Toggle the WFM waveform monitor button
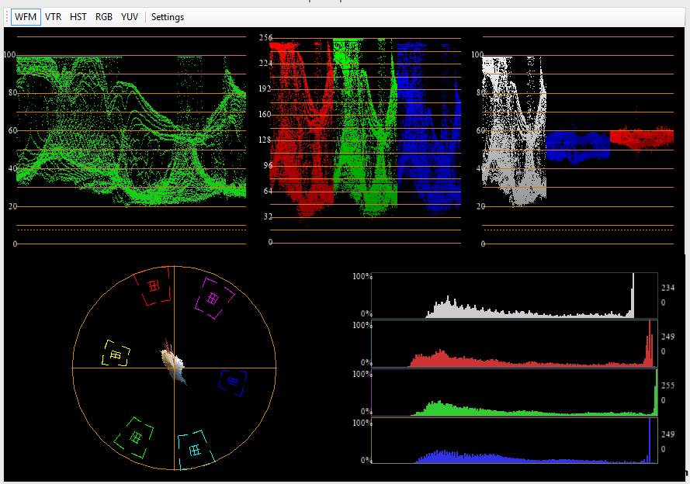The width and height of the screenshot is (690, 484). (25, 16)
